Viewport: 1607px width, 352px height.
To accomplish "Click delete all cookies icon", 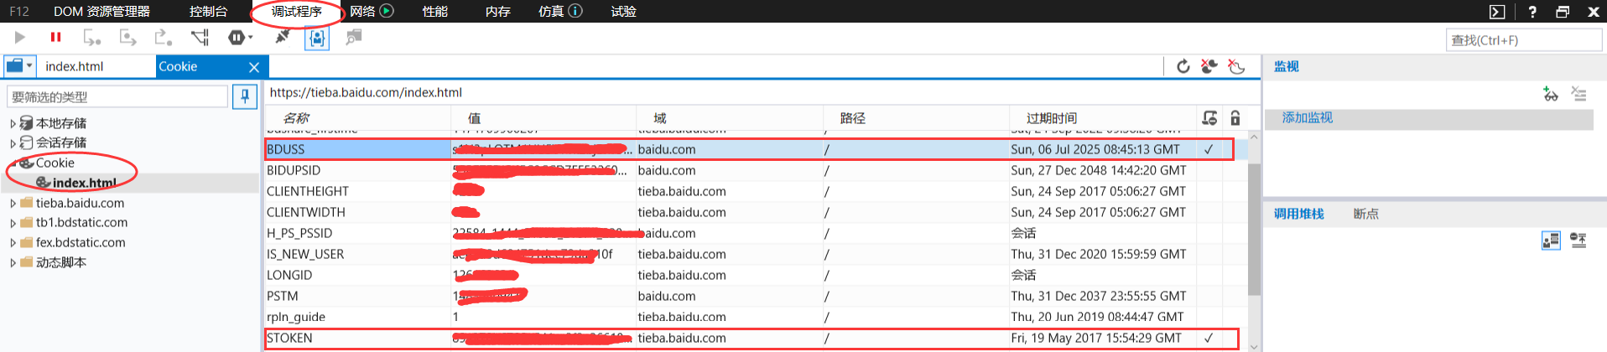I will (1209, 66).
